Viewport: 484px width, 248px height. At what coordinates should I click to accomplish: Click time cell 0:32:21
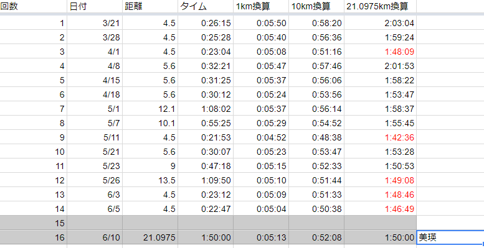[x=206, y=66]
